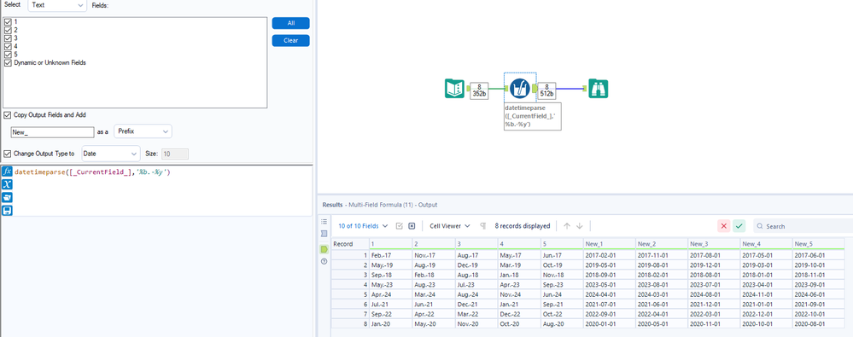Click the green checkmark apply icon

pos(739,225)
